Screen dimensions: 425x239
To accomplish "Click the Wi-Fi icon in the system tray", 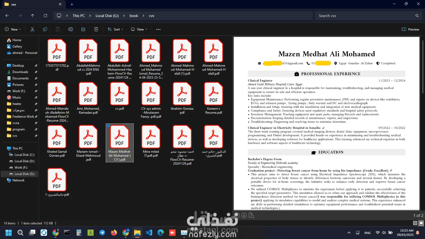I will click(377, 233).
